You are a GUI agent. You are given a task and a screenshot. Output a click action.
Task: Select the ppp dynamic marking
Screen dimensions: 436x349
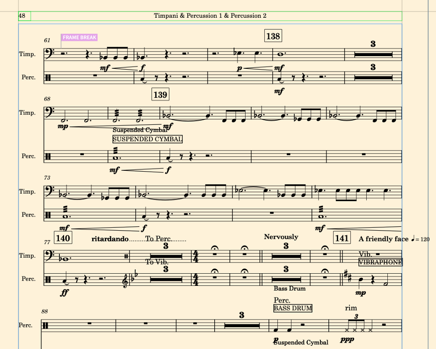pyautogui.click(x=347, y=340)
